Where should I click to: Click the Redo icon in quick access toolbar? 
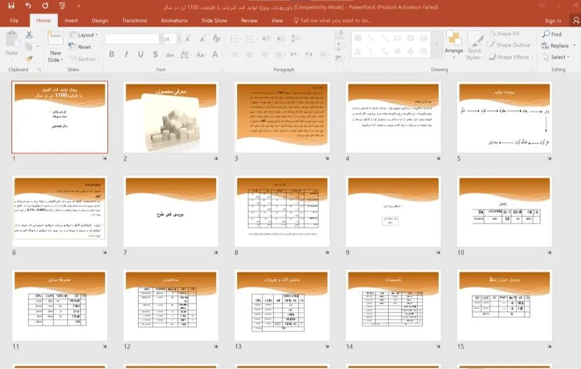(x=45, y=6)
